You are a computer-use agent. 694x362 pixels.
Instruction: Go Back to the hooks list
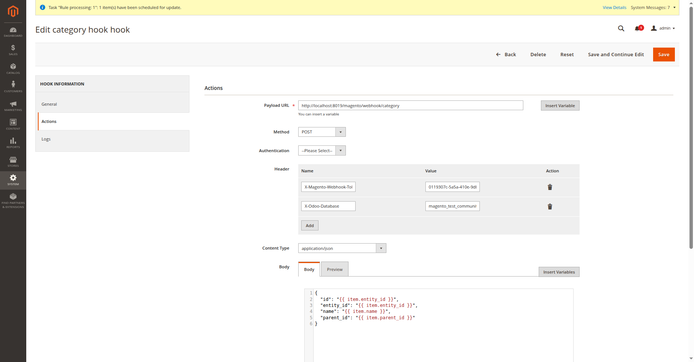506,54
